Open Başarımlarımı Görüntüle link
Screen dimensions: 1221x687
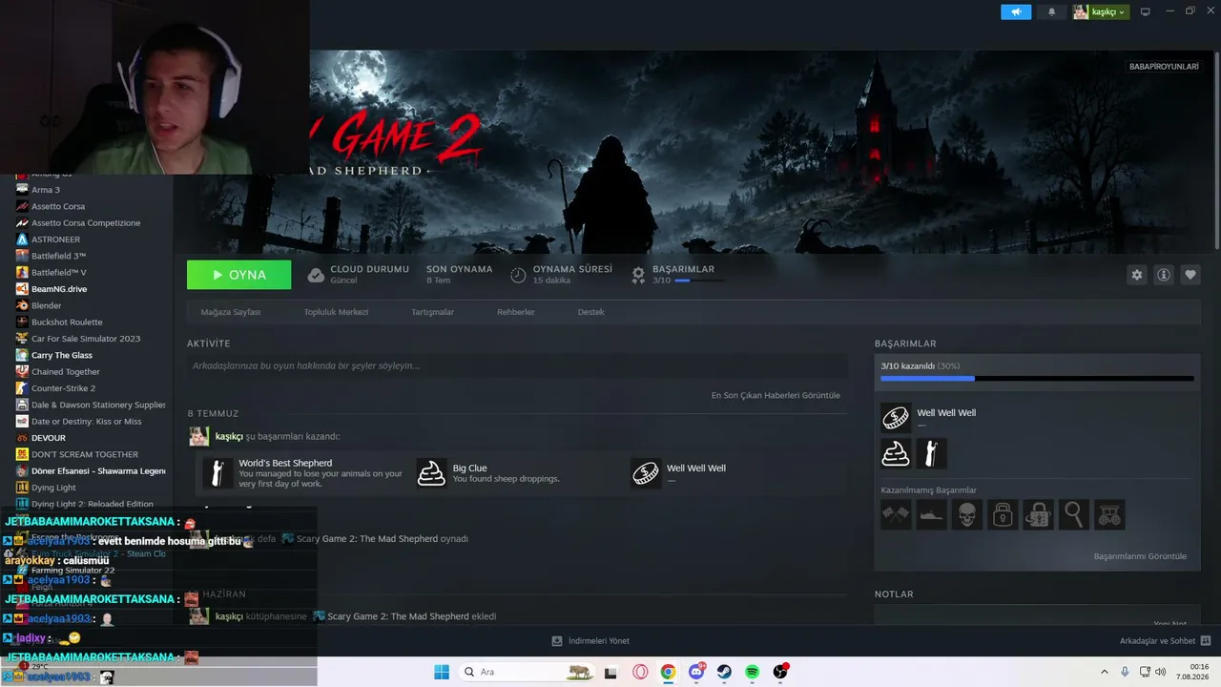pyautogui.click(x=1140, y=556)
